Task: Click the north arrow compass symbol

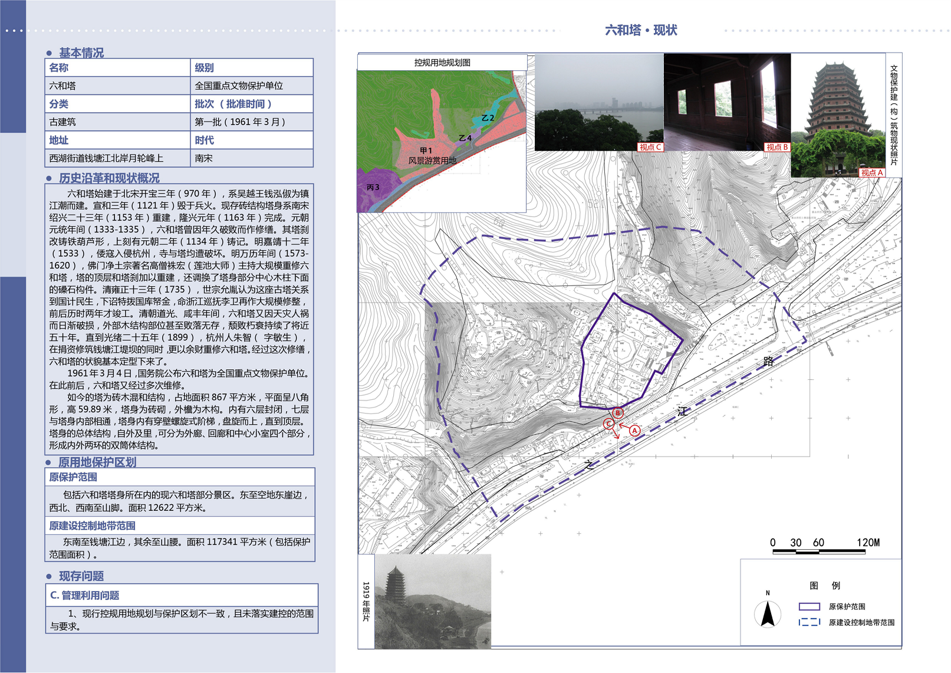Action: tap(768, 615)
